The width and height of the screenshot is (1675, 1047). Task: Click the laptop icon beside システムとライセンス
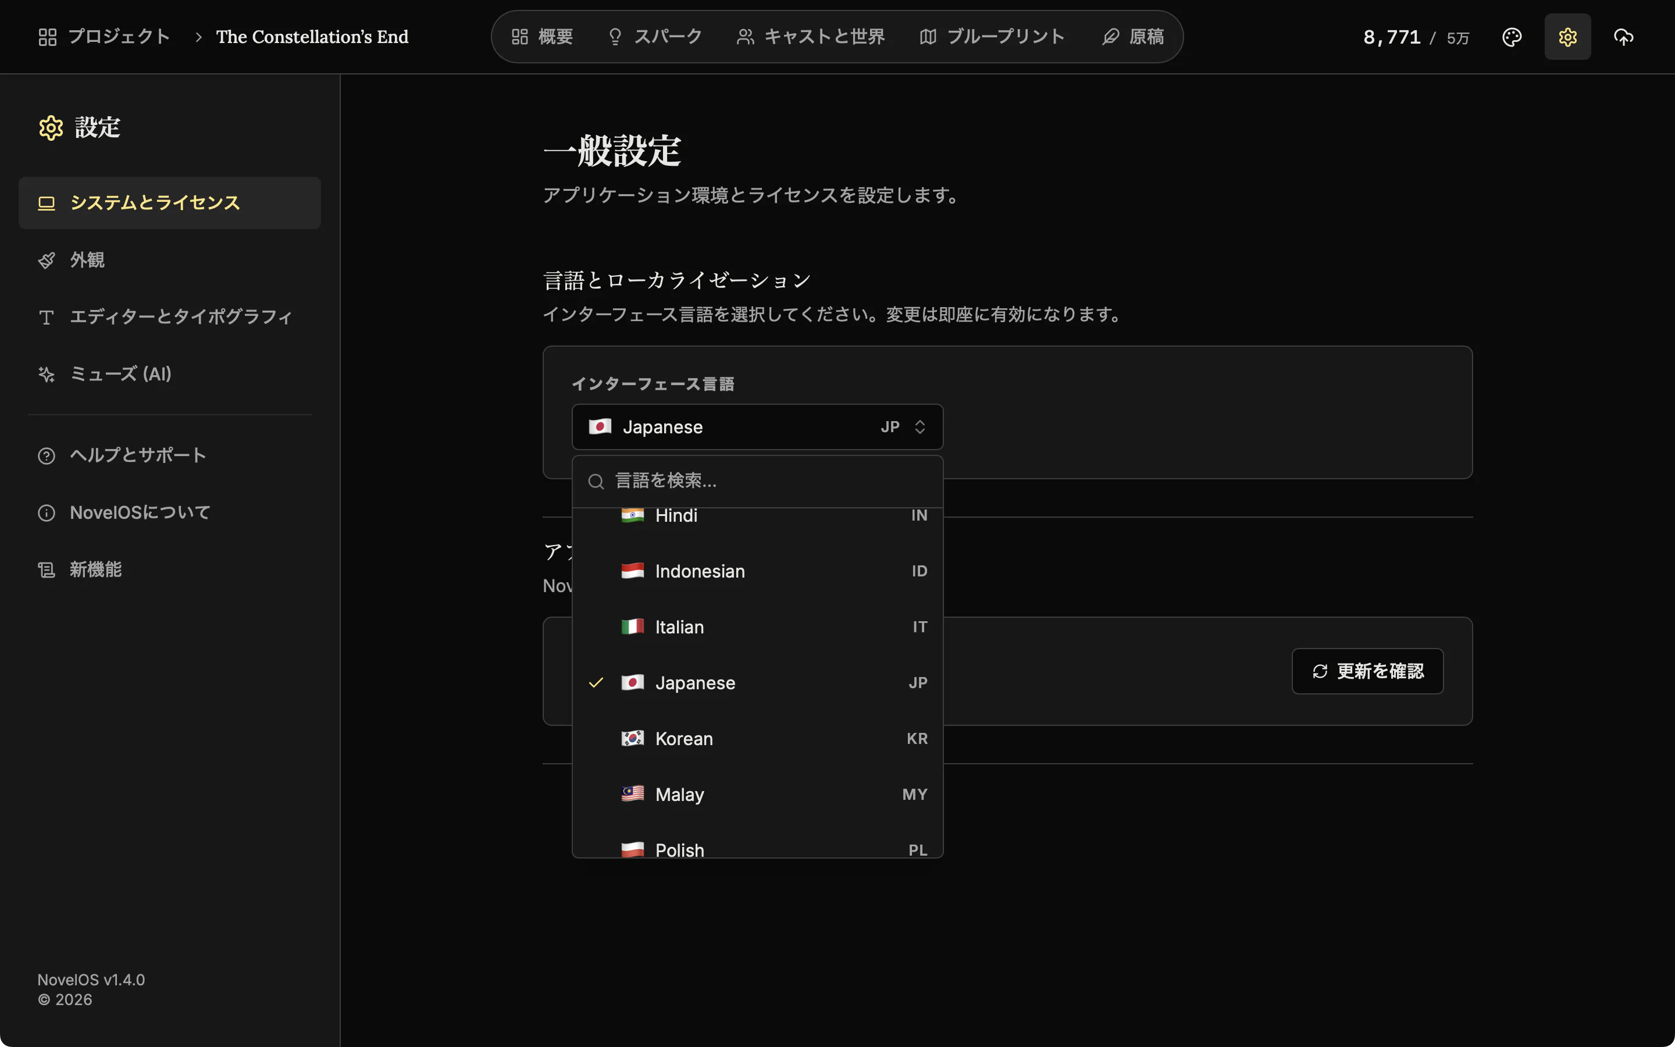[x=47, y=204]
